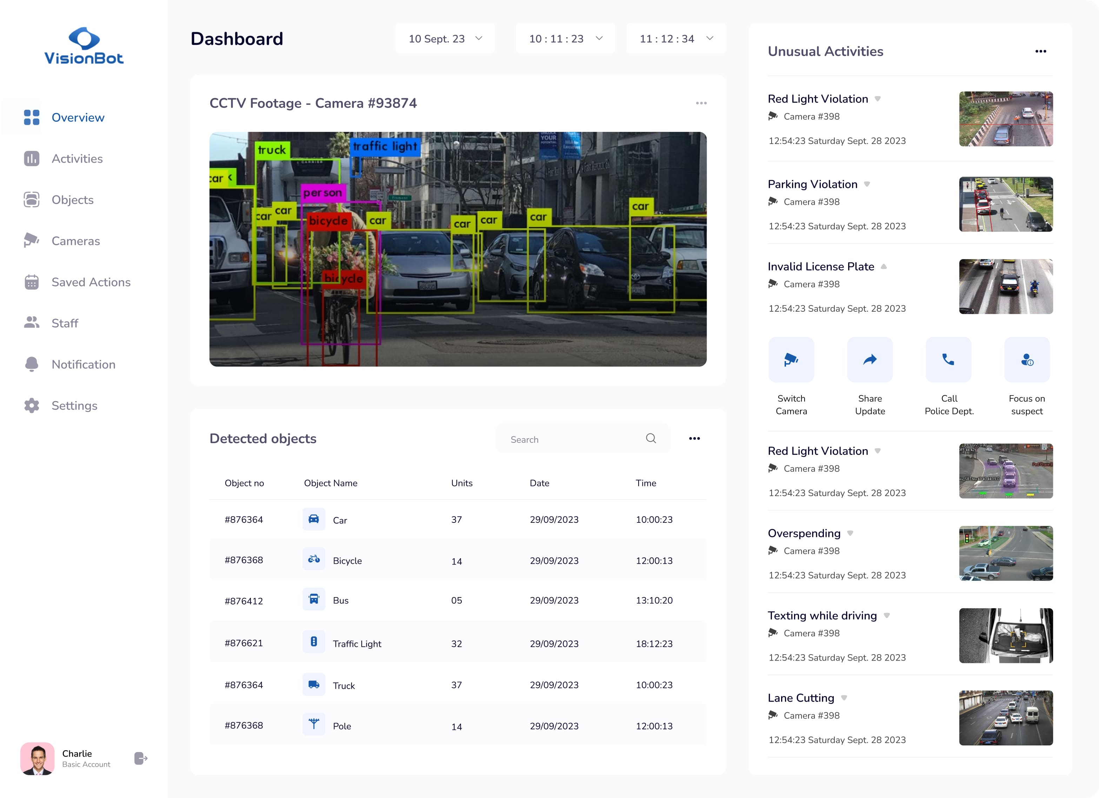
Task: Click the search magnifier icon
Action: (651, 439)
